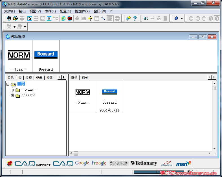Image resolution: width=222 pixels, height=177 pixels.
Task: Switch to the 搜索 tab
Action: click(x=50, y=78)
